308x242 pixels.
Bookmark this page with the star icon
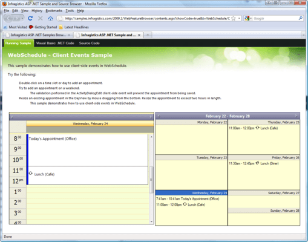tap(234, 19)
